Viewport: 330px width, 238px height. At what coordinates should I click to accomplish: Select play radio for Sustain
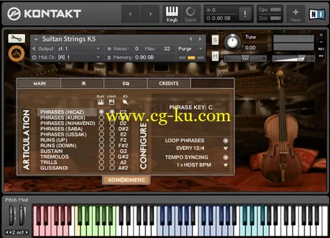coord(101,151)
